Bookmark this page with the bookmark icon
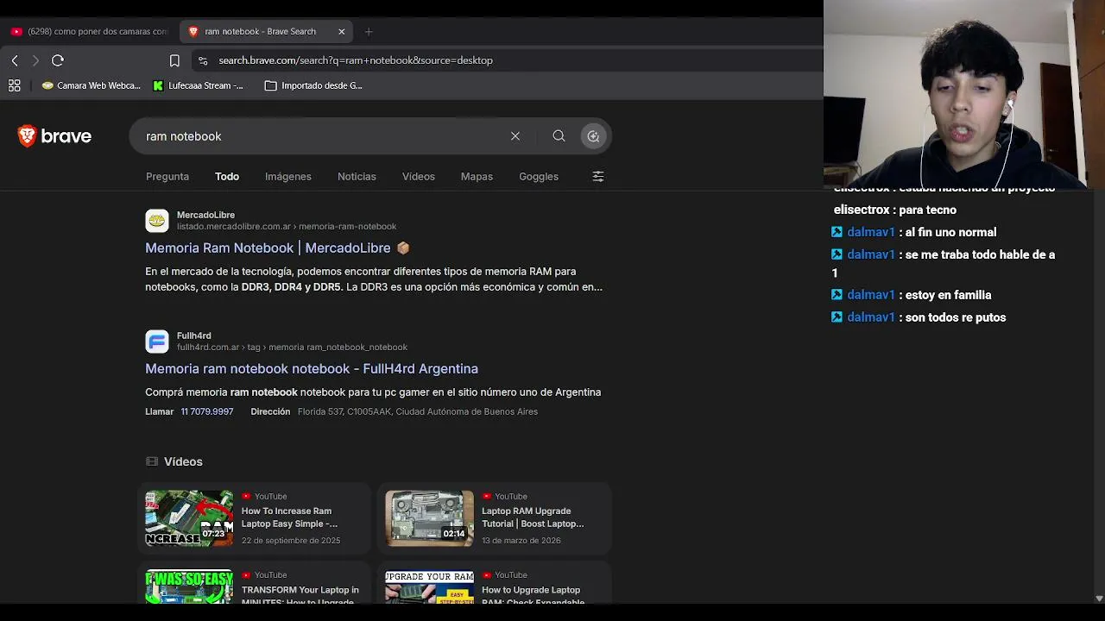 point(174,60)
